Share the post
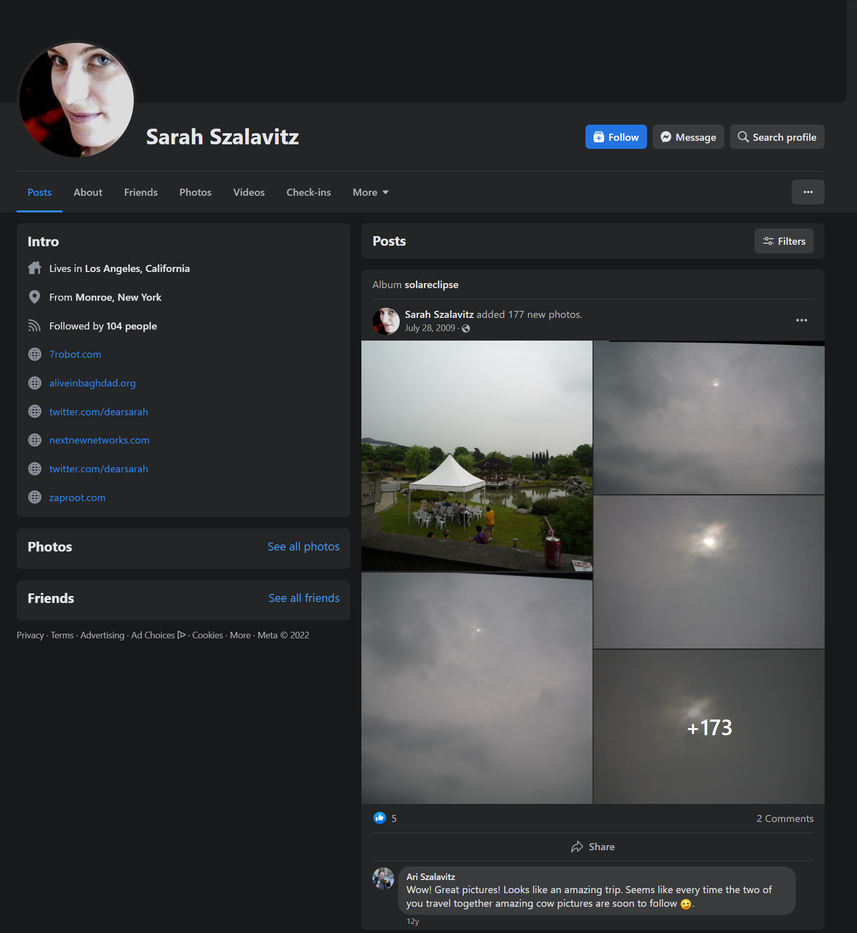 click(x=593, y=847)
